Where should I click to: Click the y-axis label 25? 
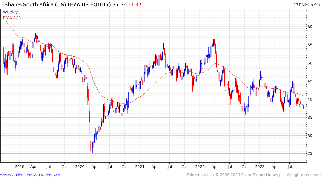coord(310,154)
